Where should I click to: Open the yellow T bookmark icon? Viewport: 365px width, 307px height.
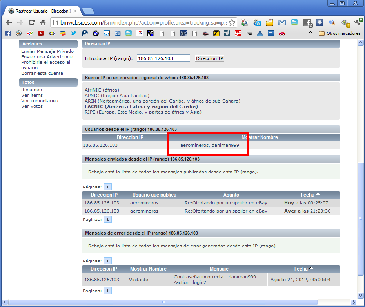[216, 33]
